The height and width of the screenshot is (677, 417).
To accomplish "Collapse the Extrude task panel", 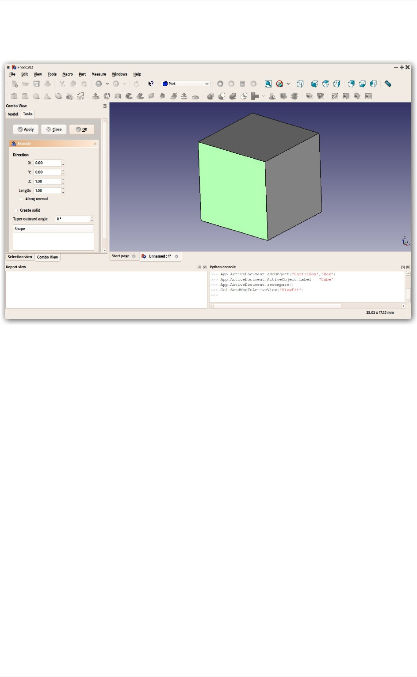I will coord(95,144).
